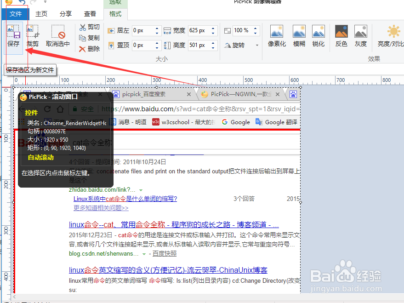Click the Linux系统中cat命令 link in image

pyautogui.click(x=125, y=199)
